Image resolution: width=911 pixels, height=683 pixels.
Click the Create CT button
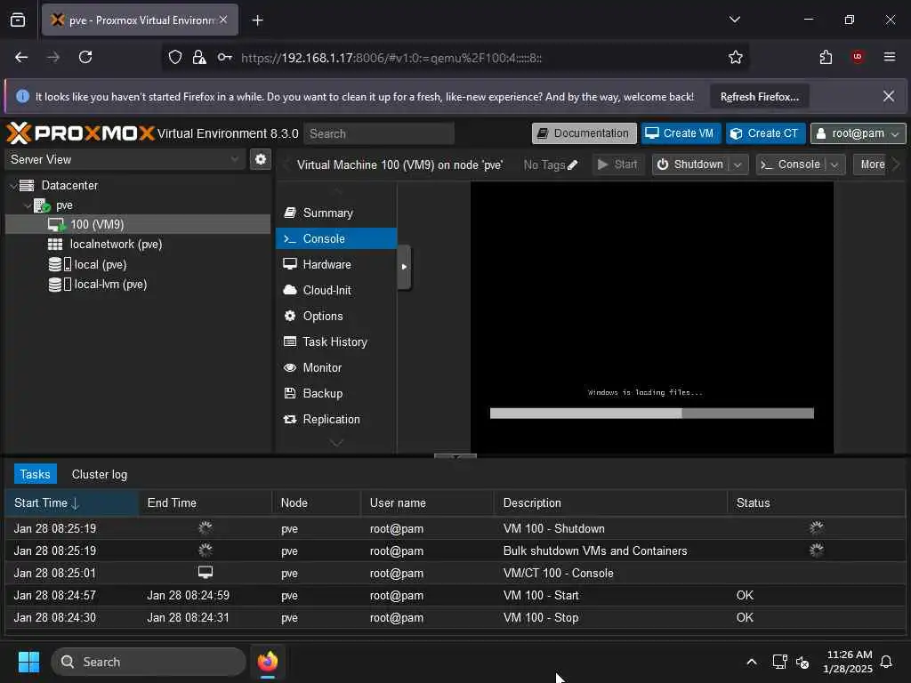pos(765,133)
